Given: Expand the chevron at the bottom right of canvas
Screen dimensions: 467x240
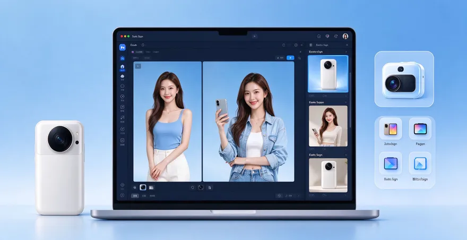Looking at the screenshot, I should click(299, 196).
